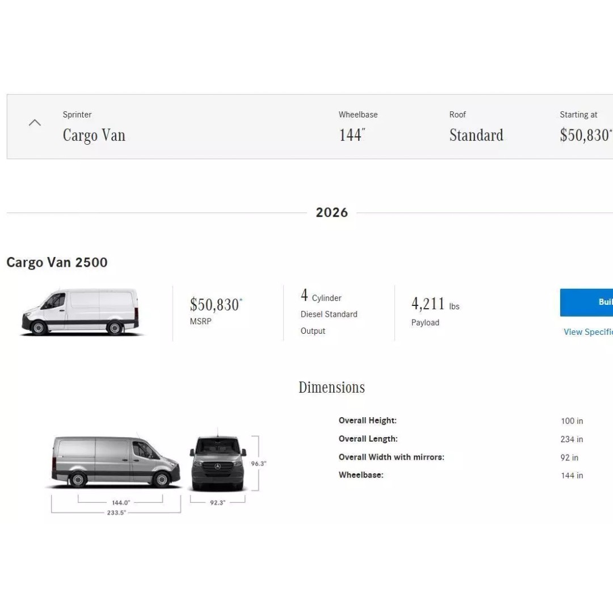Viewport: 613px width, 613px height.
Task: Click the 144" wheelbase value in the header panel
Action: click(x=352, y=135)
